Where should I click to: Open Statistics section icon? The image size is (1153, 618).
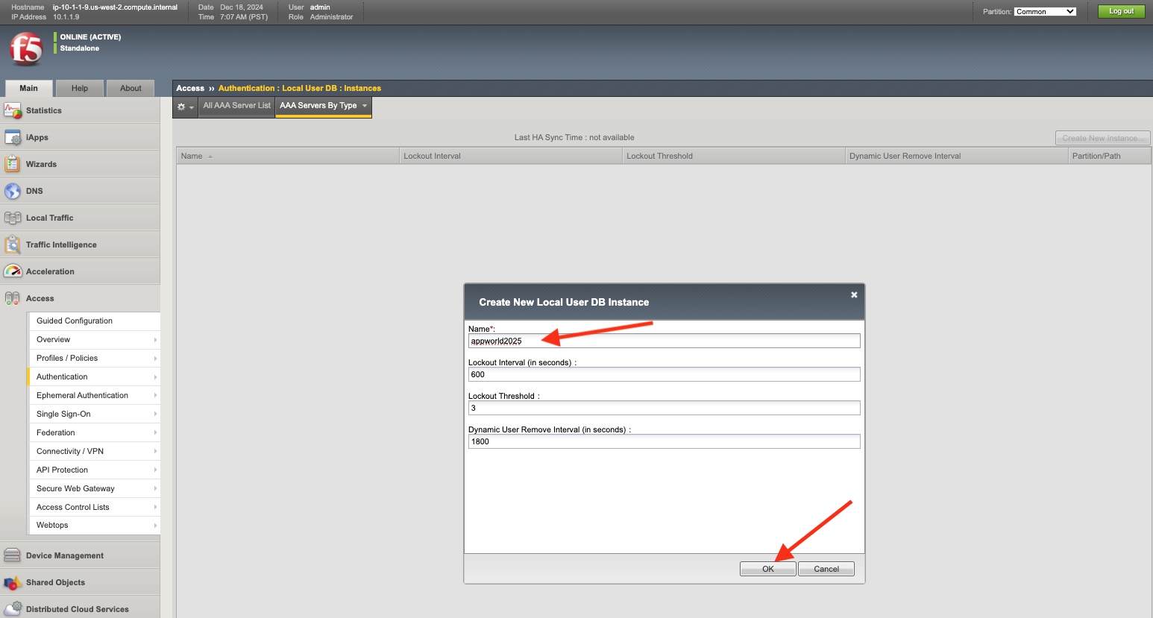tap(13, 110)
